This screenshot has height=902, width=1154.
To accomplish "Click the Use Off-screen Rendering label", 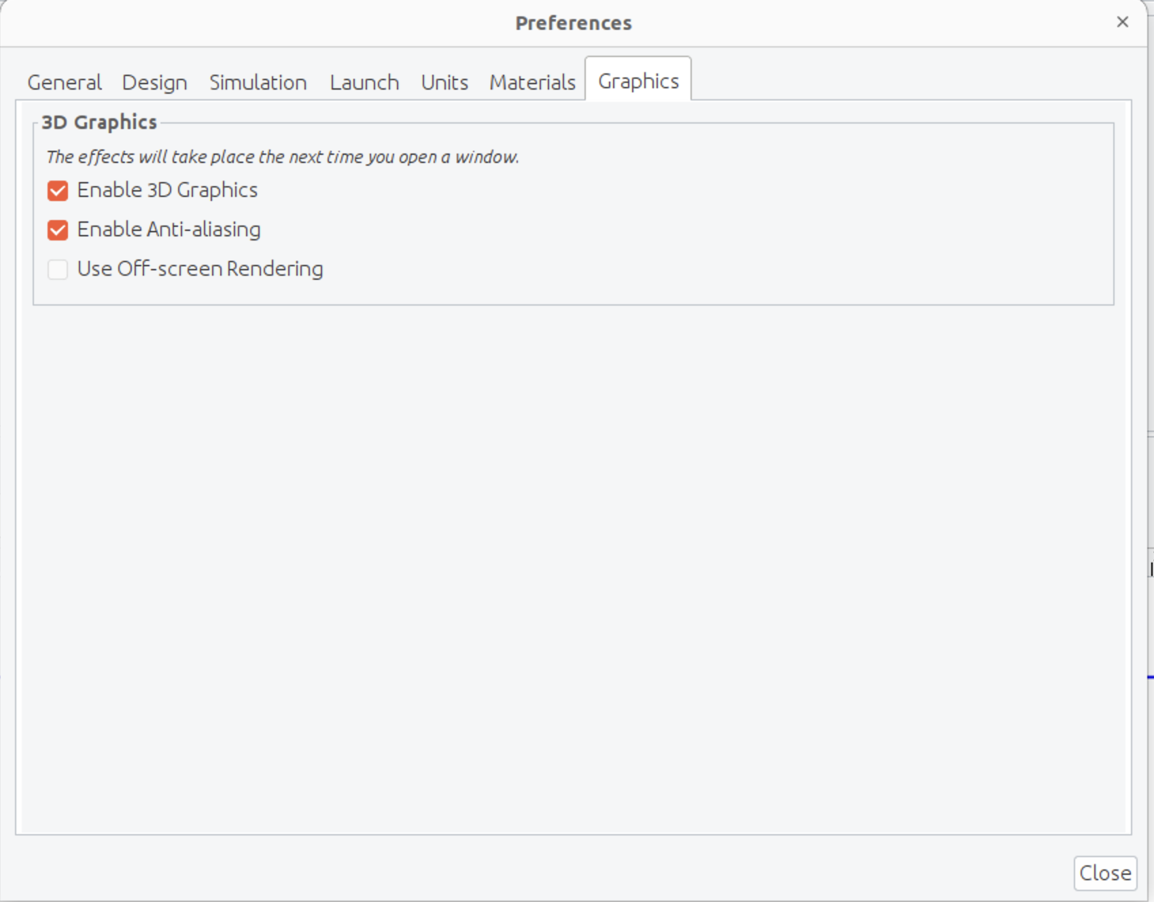I will [200, 269].
